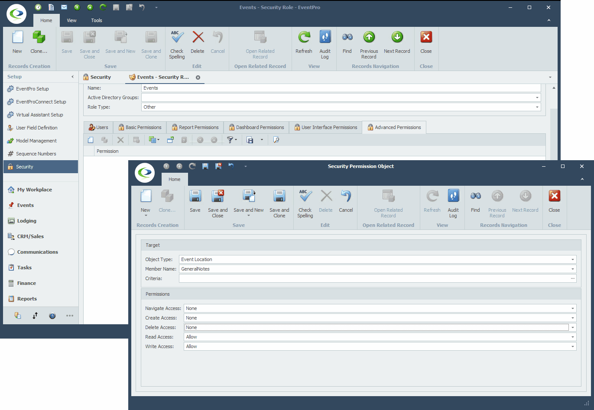Screen dimensions: 594x410
Task: Click new permission icon in Advanced Permissions toolbar
Action: (x=91, y=140)
